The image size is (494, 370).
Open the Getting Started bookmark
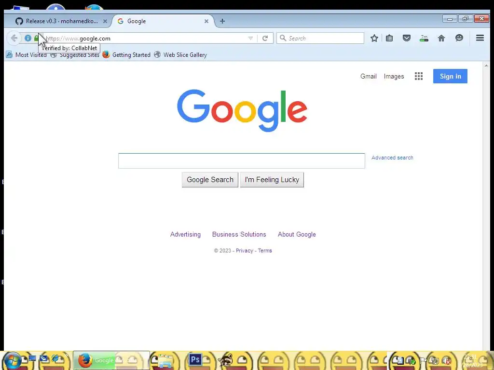126,55
